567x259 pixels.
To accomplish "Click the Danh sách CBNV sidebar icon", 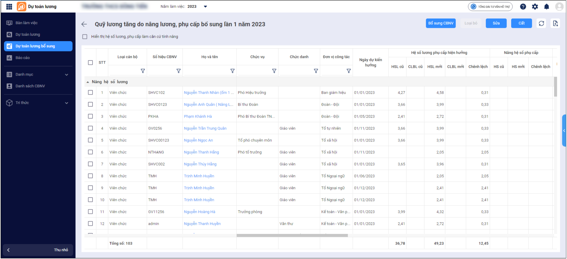I will click(x=9, y=86).
